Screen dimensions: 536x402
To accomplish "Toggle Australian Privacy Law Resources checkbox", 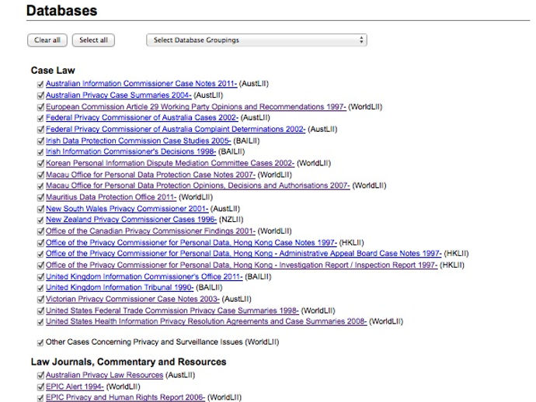I will pyautogui.click(x=40, y=376).
